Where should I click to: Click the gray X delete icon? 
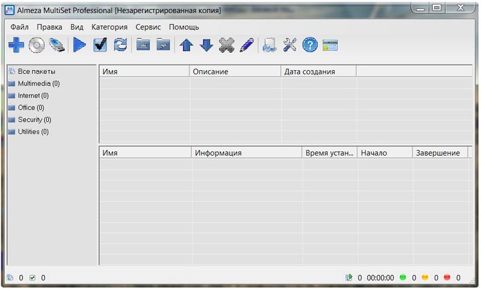(x=227, y=45)
